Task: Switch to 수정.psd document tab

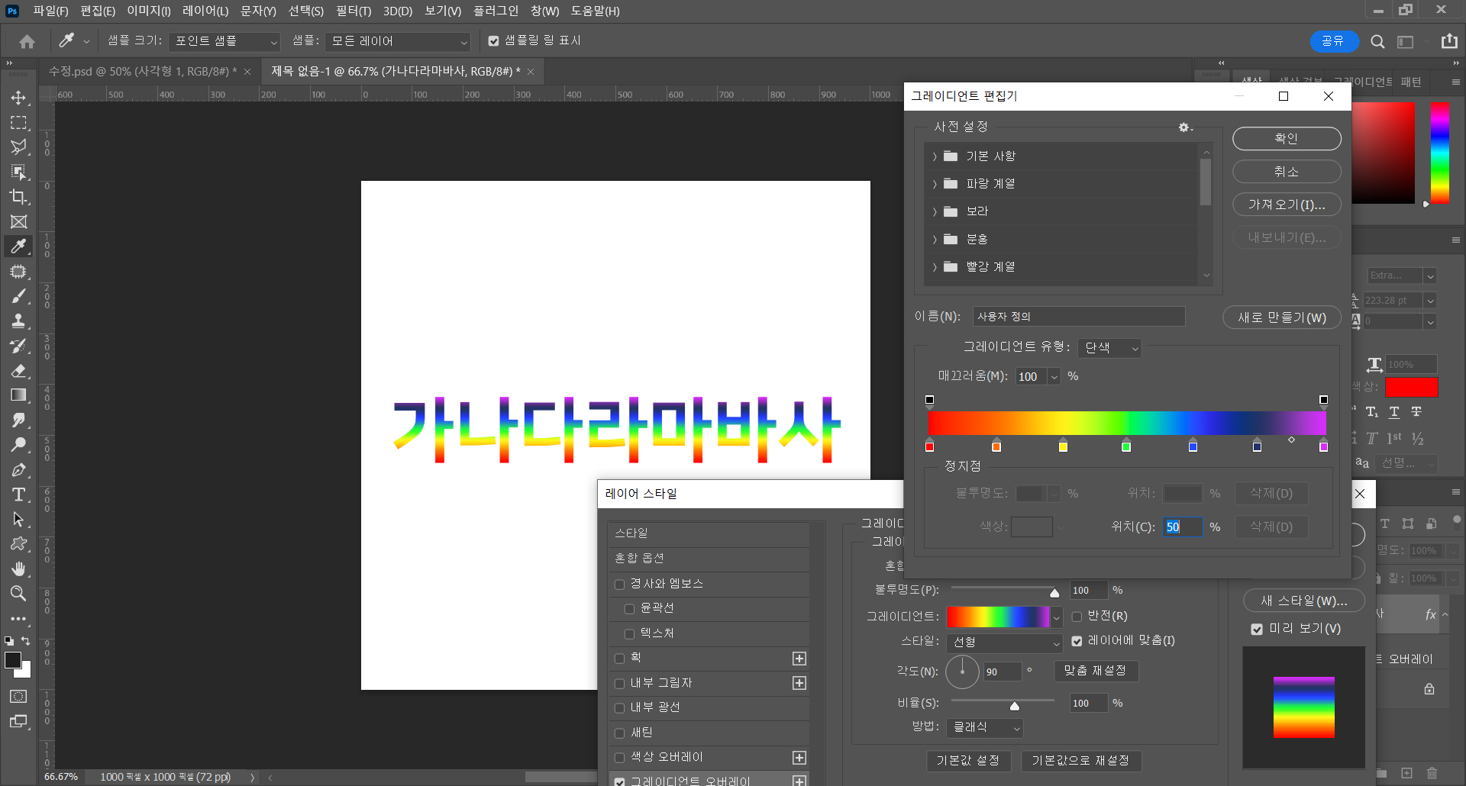Action: tap(143, 72)
